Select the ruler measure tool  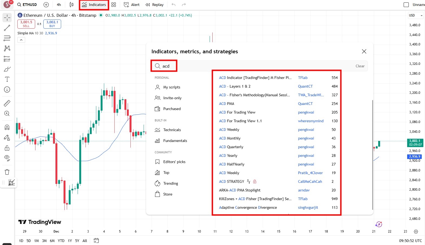click(7, 103)
